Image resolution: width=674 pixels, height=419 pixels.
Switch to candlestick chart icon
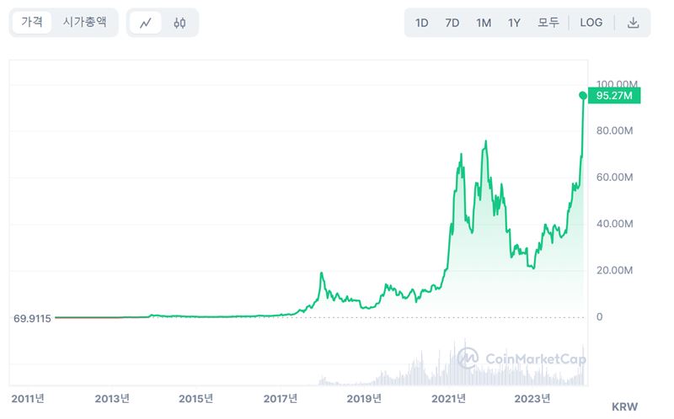179,23
